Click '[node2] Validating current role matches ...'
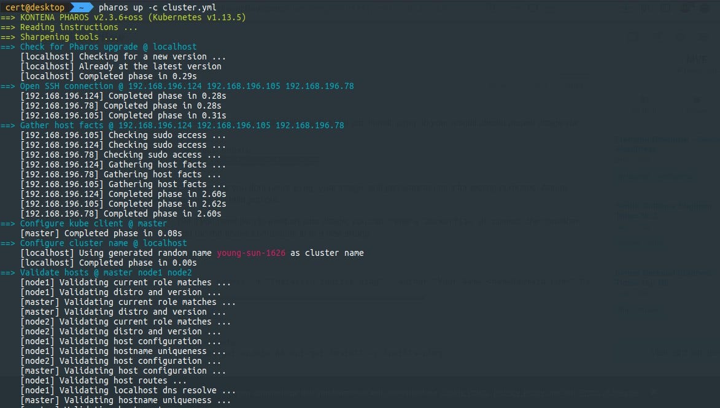This screenshot has width=720, height=408. pos(125,321)
